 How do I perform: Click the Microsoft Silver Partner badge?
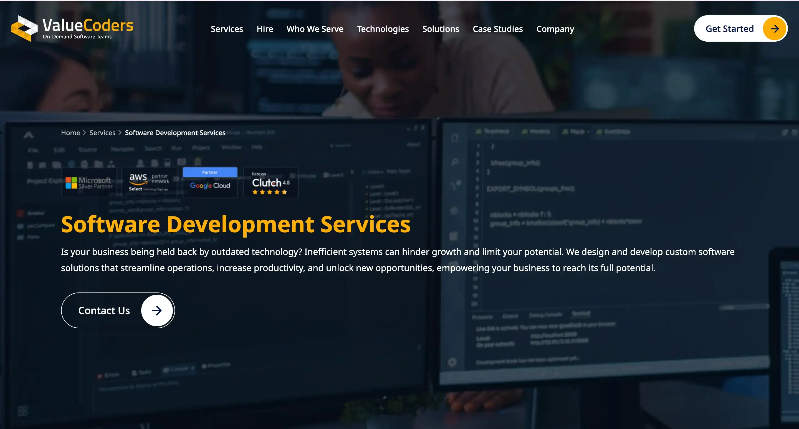tap(89, 183)
